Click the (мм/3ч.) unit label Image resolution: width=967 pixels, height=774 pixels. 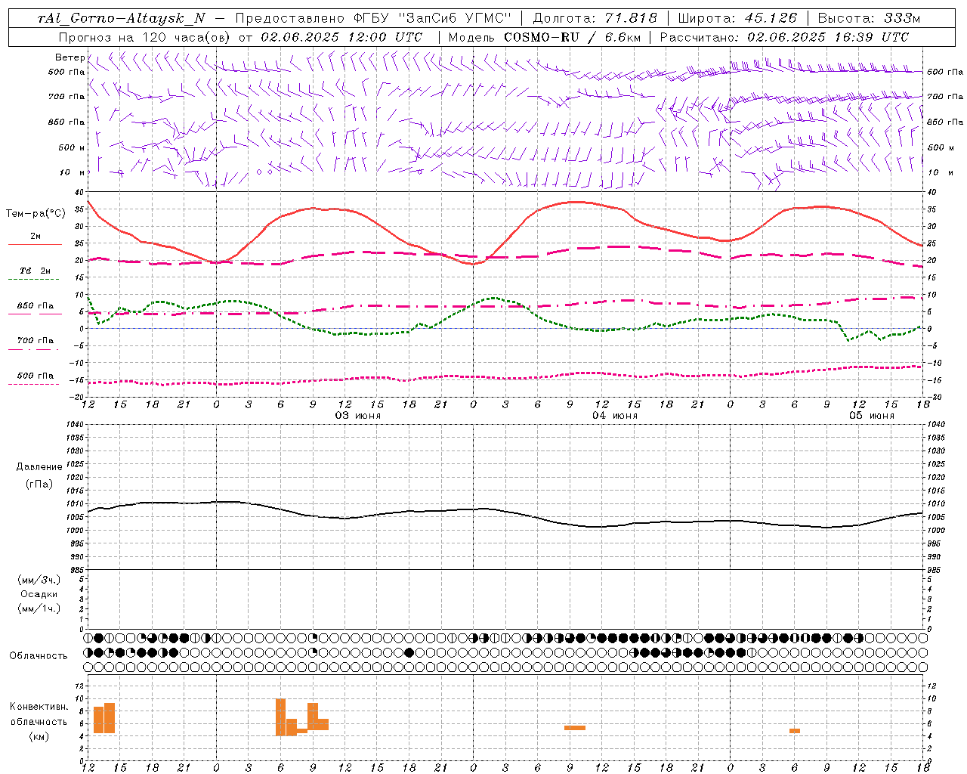pyautogui.click(x=39, y=580)
